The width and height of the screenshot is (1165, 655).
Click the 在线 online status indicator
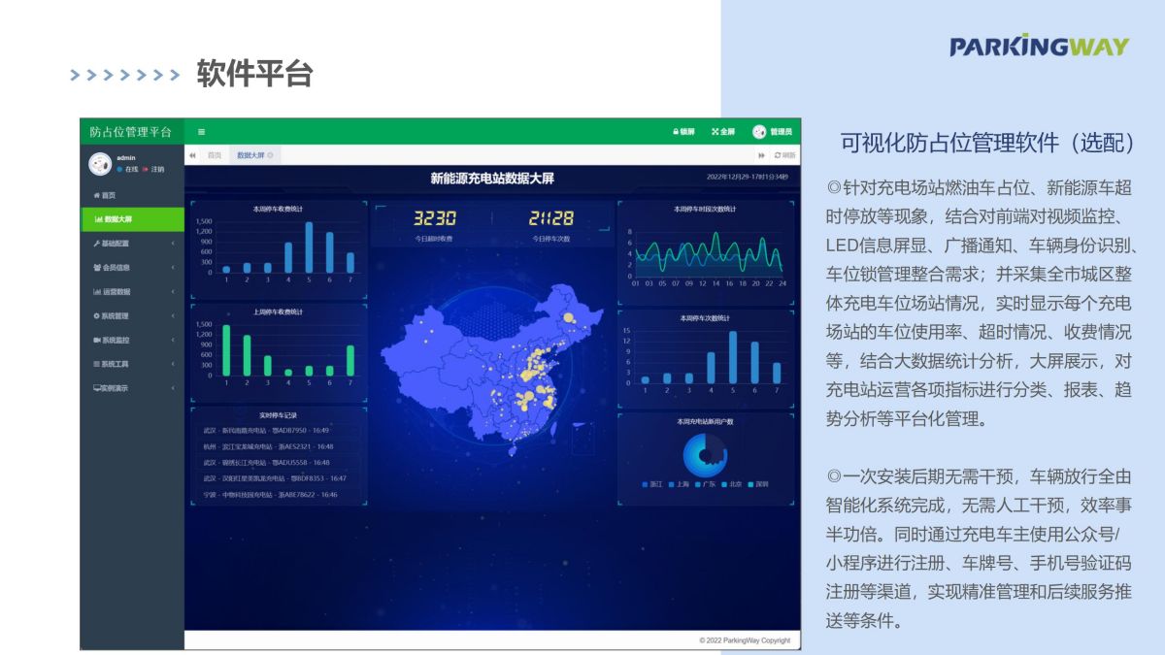click(128, 169)
